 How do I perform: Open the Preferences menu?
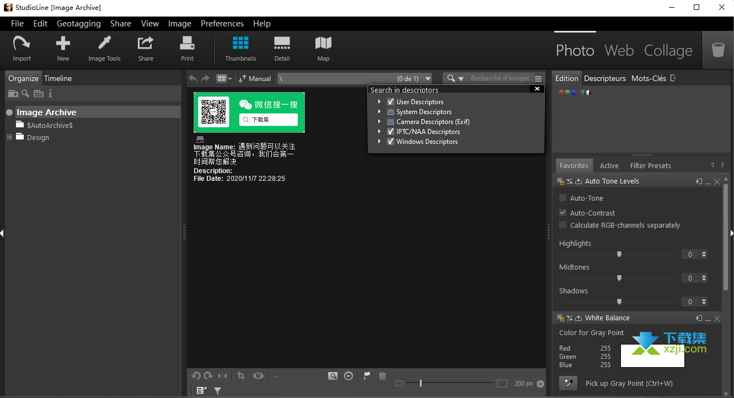(222, 24)
